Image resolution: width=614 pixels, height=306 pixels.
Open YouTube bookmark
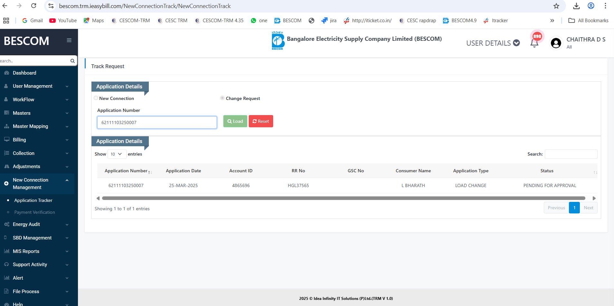pos(63,21)
